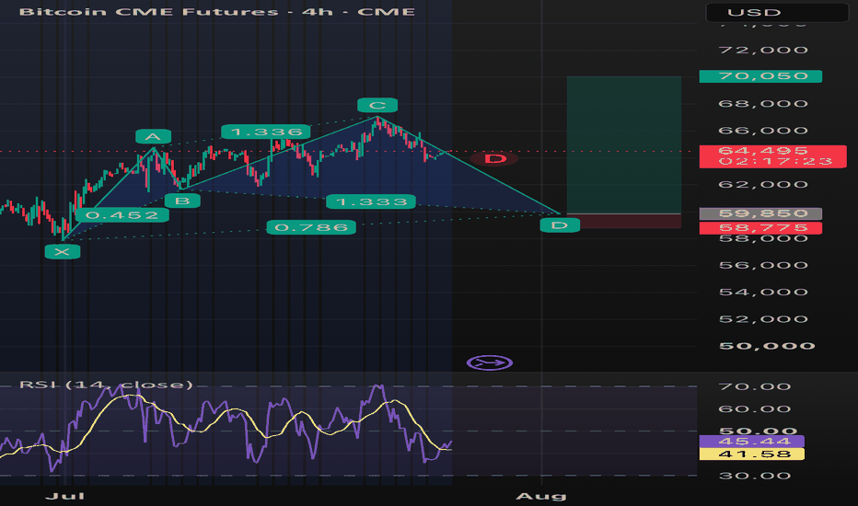The height and width of the screenshot is (506, 858).
Task: Click the 72,000 price axis label
Action: [x=763, y=50]
